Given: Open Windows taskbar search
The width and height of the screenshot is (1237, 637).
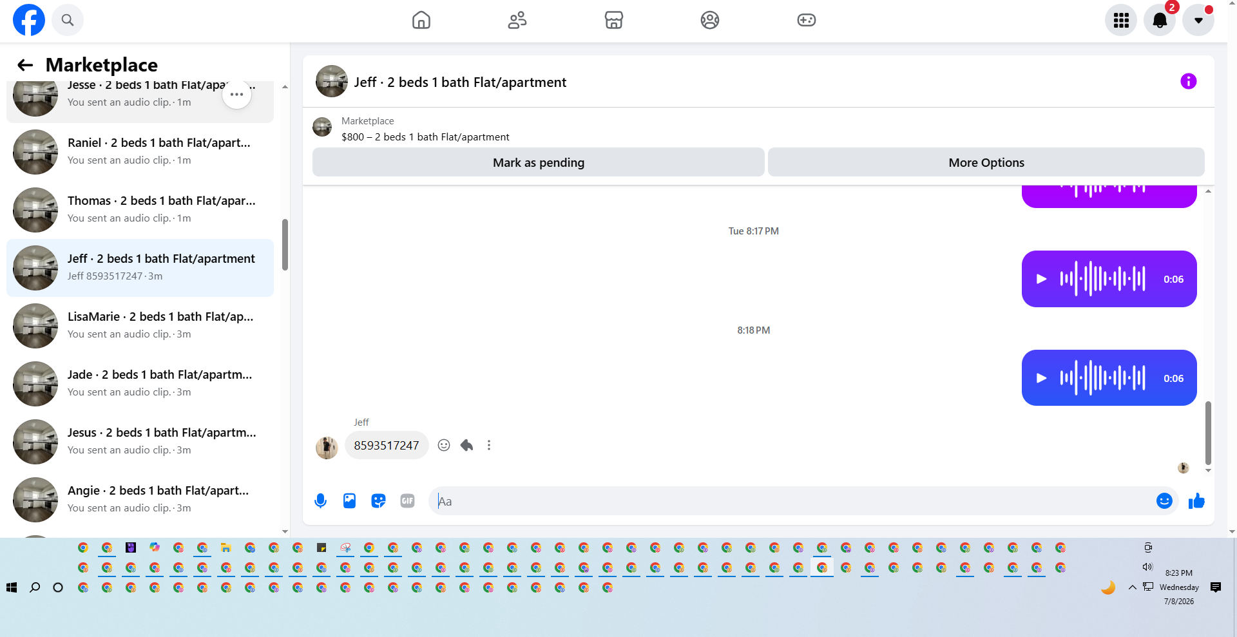Looking at the screenshot, I should tap(35, 587).
